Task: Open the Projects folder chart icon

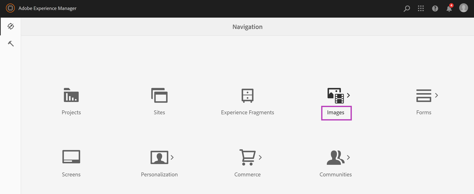Action: pos(71,95)
